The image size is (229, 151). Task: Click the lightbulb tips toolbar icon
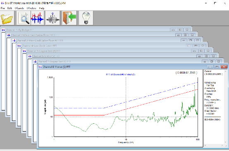click(86, 18)
